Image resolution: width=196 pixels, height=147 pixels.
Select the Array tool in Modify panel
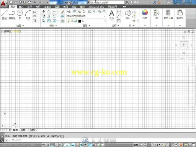(x=54, y=21)
